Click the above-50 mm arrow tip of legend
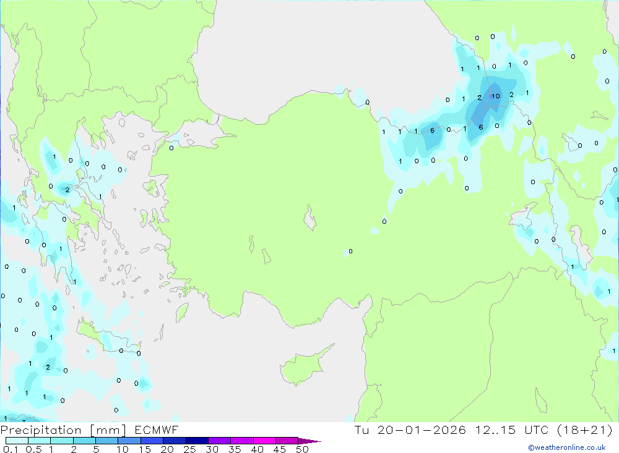This screenshot has height=453, width=619. click(309, 441)
